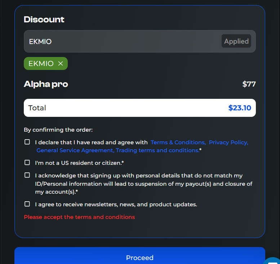Open the Terms & Conditions link

[178, 142]
